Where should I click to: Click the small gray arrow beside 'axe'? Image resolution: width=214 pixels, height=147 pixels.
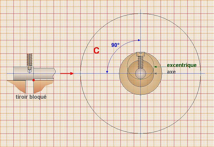[159, 73]
